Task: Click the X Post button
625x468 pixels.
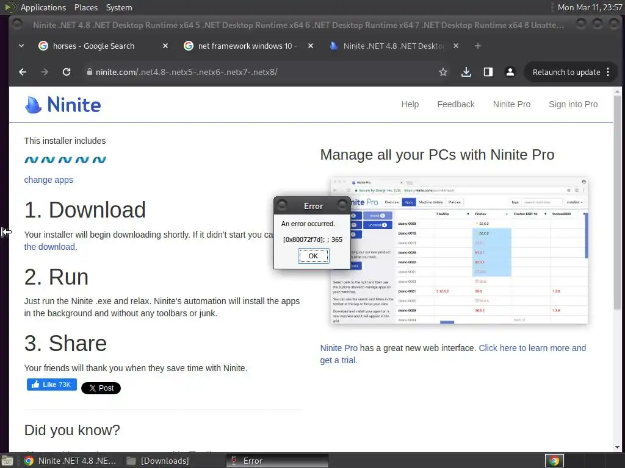Action: click(101, 388)
